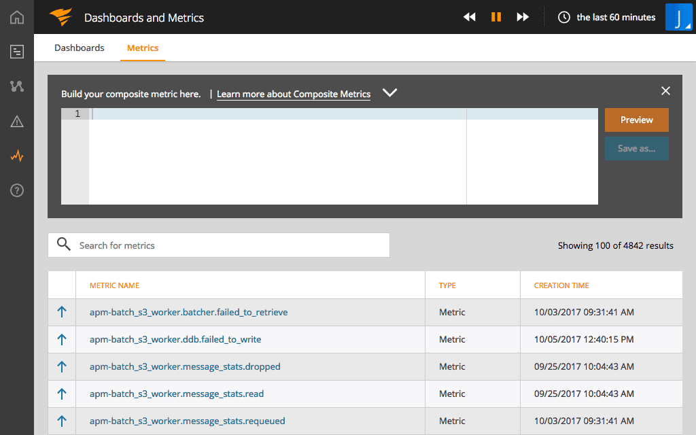Sort by METRIC NAME column header
Screen dimensions: 696x435
point(114,285)
